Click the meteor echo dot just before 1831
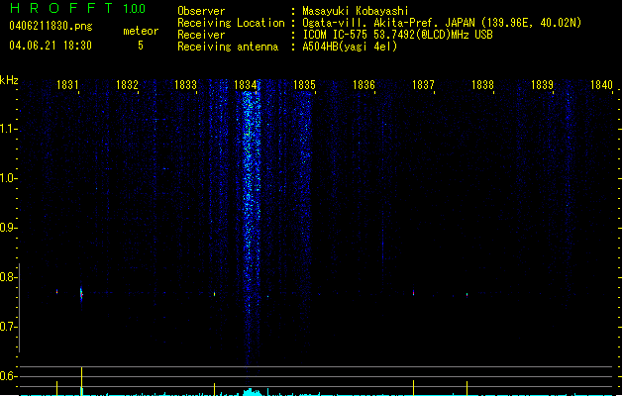The image size is (623, 396). pos(56,292)
